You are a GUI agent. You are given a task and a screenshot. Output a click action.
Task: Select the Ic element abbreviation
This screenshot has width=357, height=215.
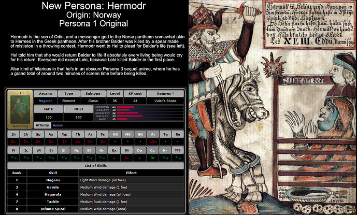[26, 151]
